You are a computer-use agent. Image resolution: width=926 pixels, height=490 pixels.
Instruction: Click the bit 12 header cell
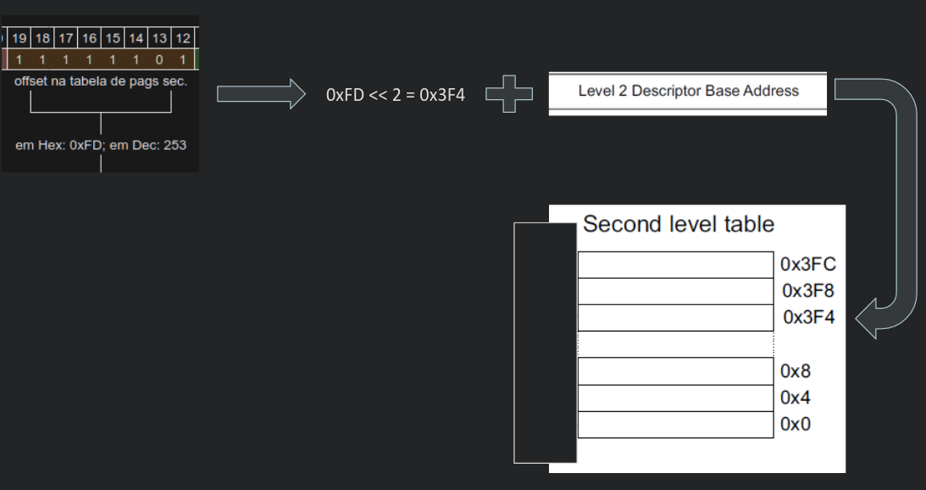click(x=182, y=39)
